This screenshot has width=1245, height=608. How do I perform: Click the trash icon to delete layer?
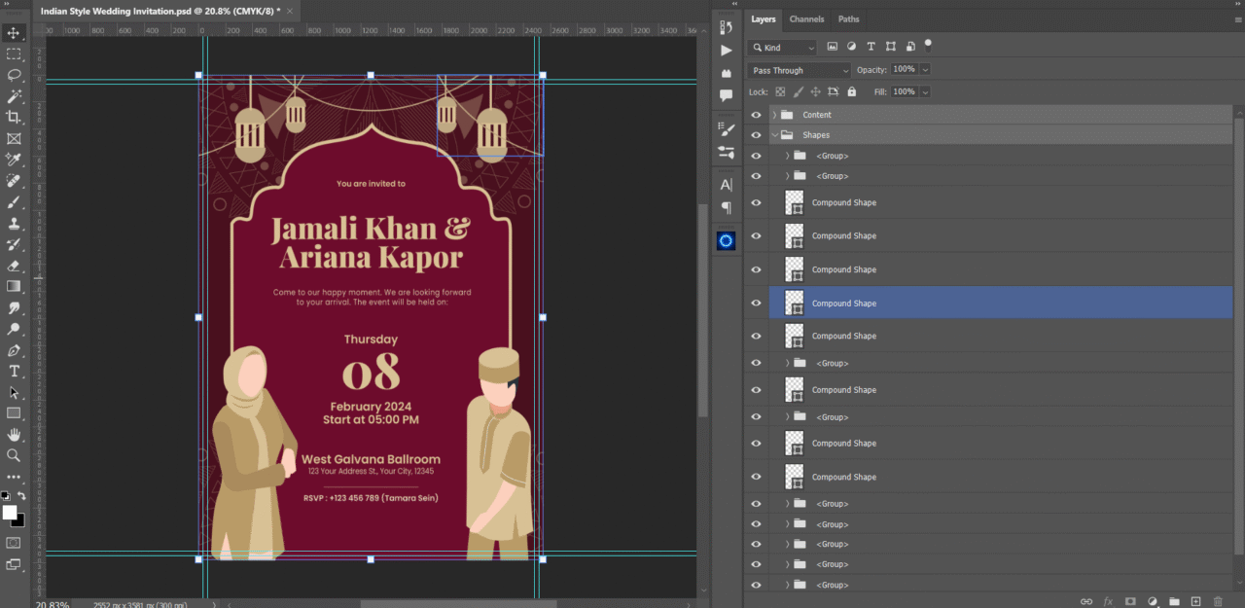pos(1218,602)
